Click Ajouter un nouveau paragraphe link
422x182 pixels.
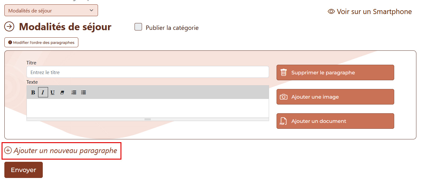61,151
